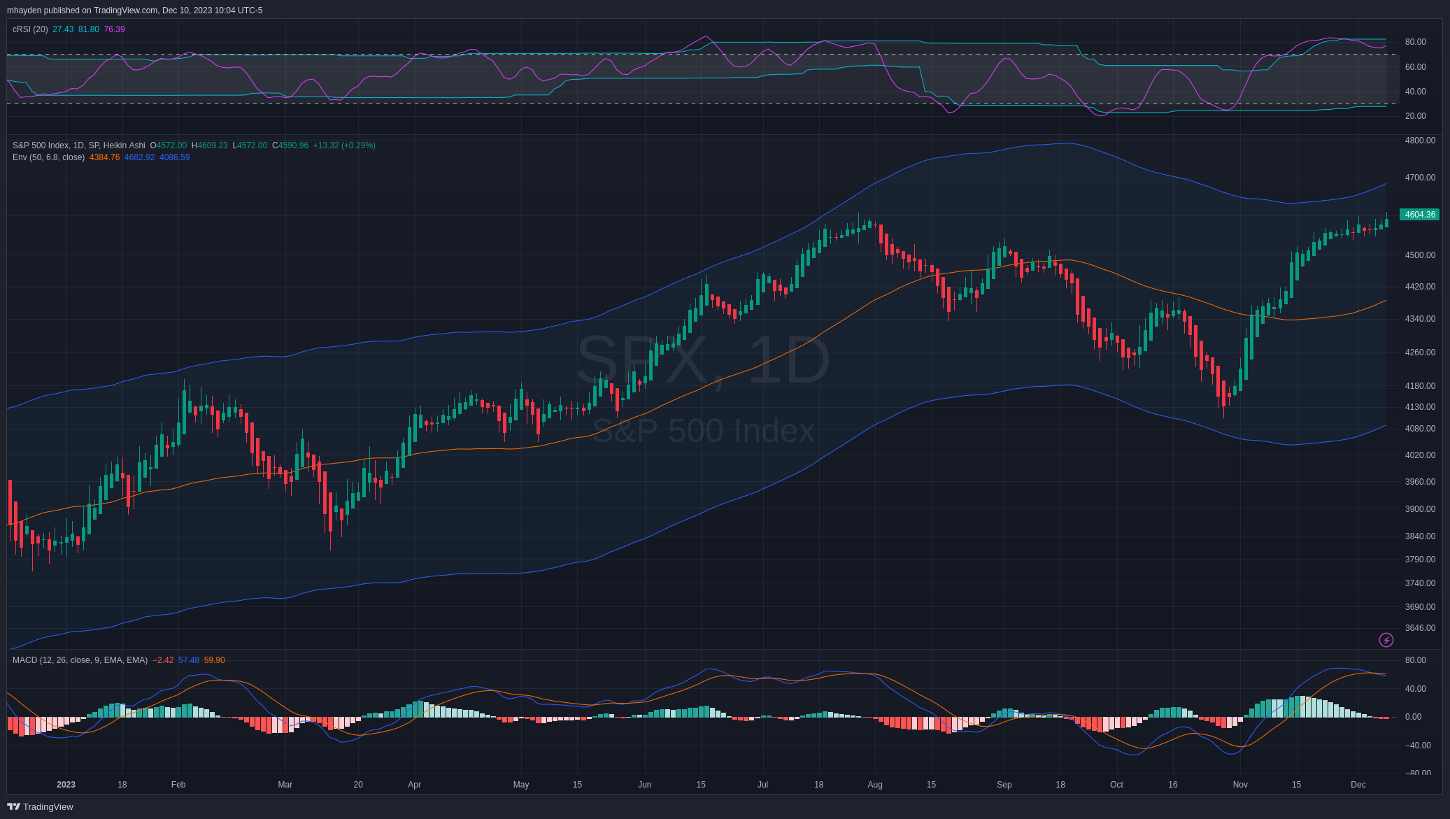Click the Oct label on time axis
The width and height of the screenshot is (1450, 819).
point(1116,785)
